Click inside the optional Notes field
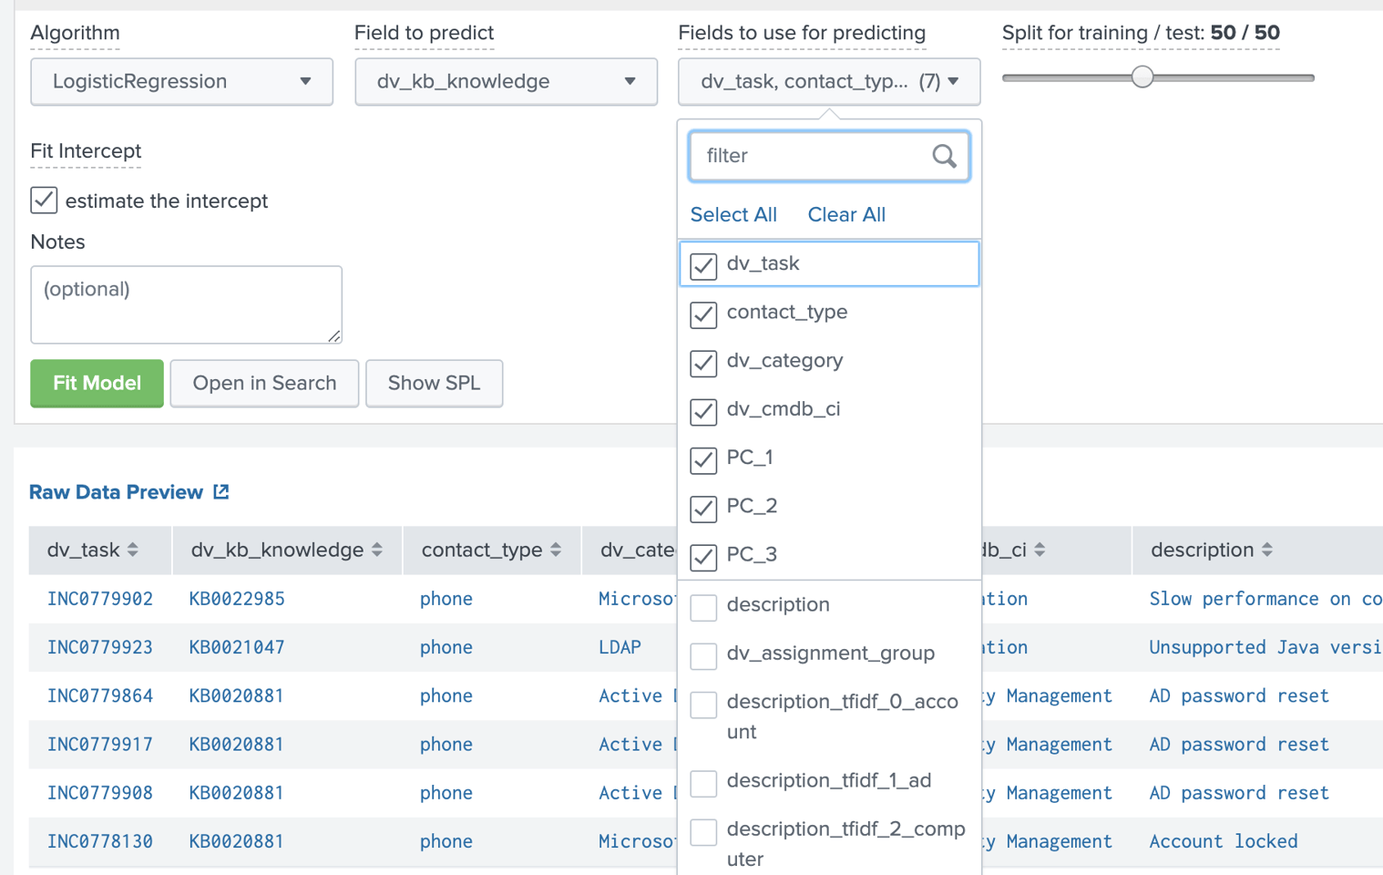 click(x=186, y=304)
